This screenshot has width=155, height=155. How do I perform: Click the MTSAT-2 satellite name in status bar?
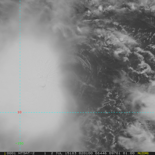click(26, 153)
